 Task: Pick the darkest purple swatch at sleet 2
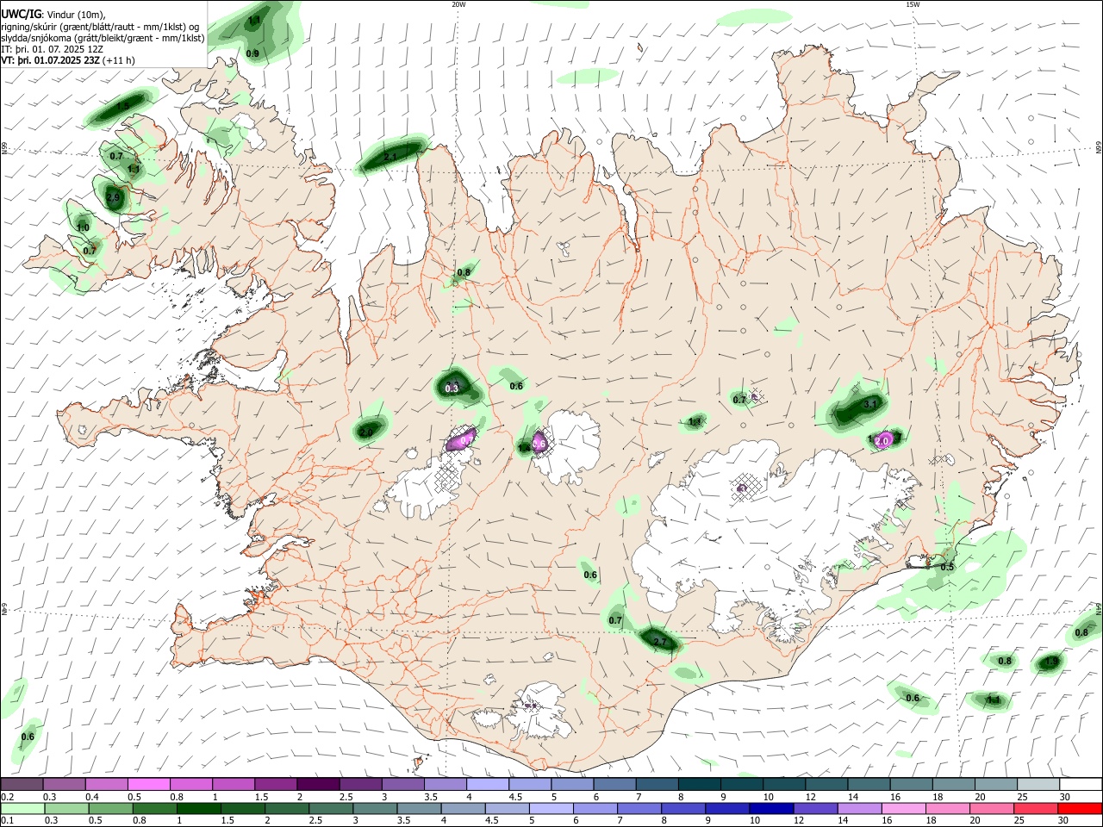click(318, 784)
